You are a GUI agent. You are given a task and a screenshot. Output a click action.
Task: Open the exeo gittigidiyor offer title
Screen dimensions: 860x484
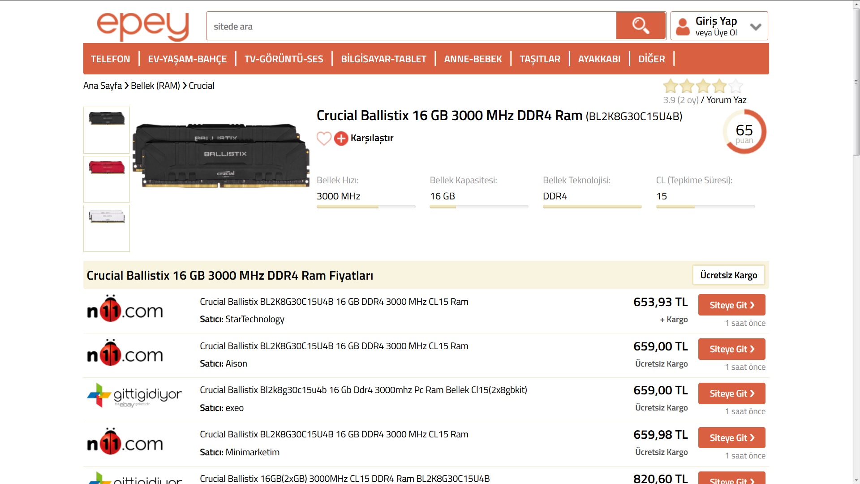click(x=363, y=390)
